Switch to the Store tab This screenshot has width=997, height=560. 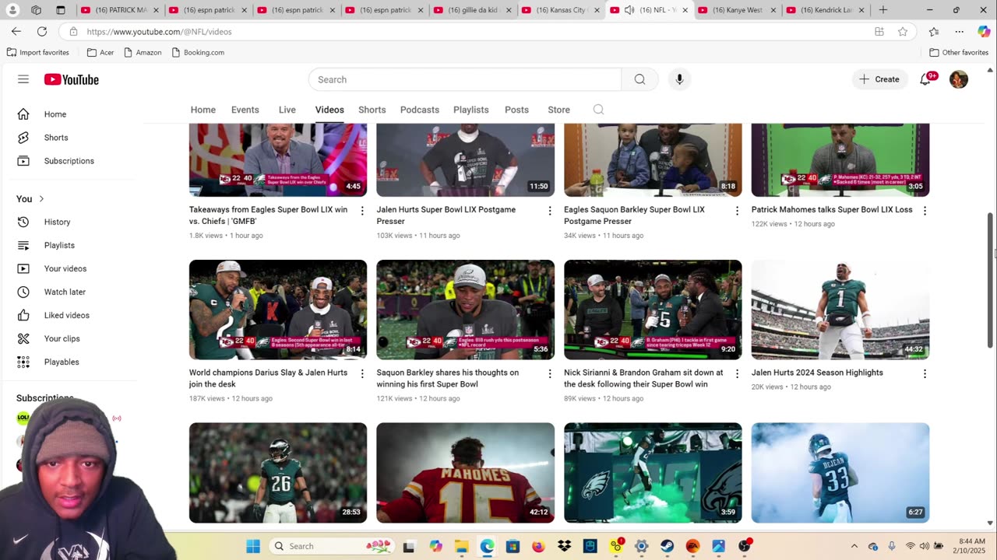point(558,110)
